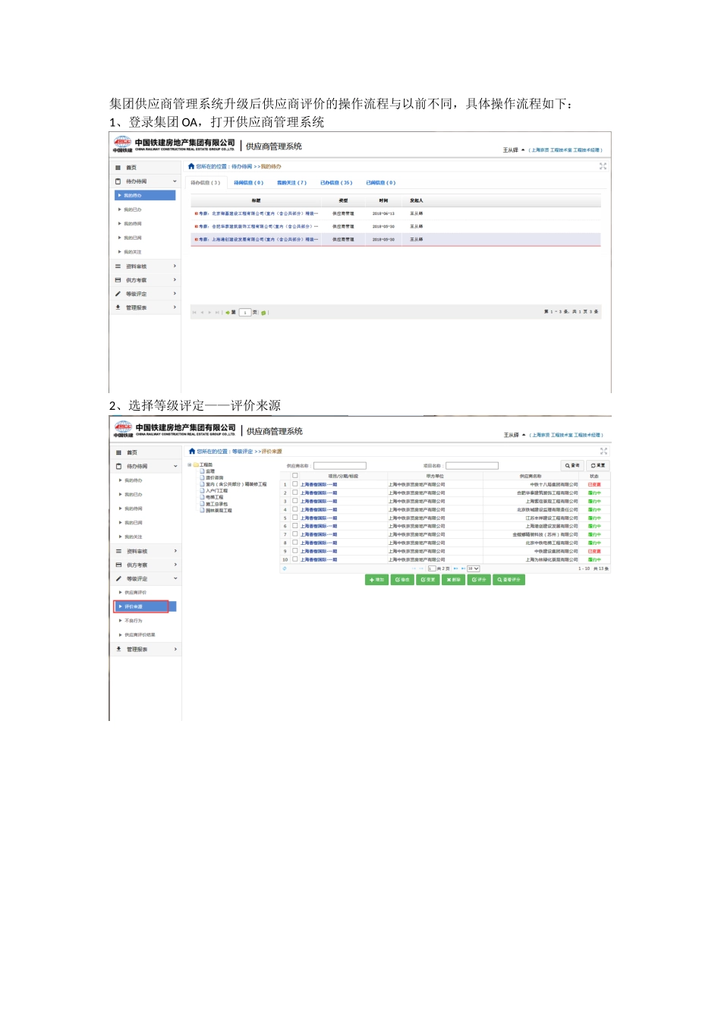The width and height of the screenshot is (721, 1020).
Task: Open 我的关注 (7) tab
Action: point(292,183)
